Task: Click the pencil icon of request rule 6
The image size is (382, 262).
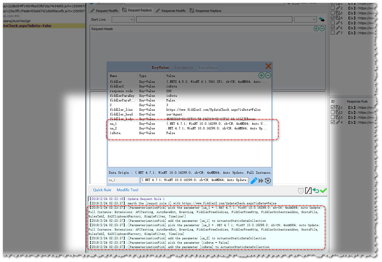Action: (338, 28)
